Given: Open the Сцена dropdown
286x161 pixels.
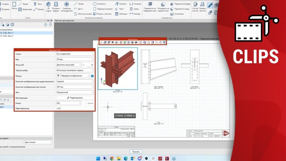Looking at the screenshot, I should pos(75,54).
